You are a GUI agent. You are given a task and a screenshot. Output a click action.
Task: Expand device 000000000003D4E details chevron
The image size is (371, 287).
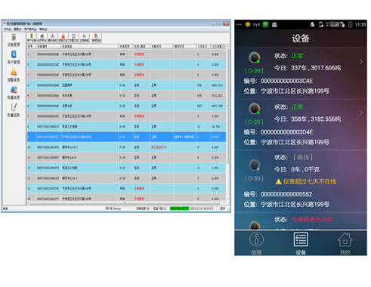pos(360,113)
